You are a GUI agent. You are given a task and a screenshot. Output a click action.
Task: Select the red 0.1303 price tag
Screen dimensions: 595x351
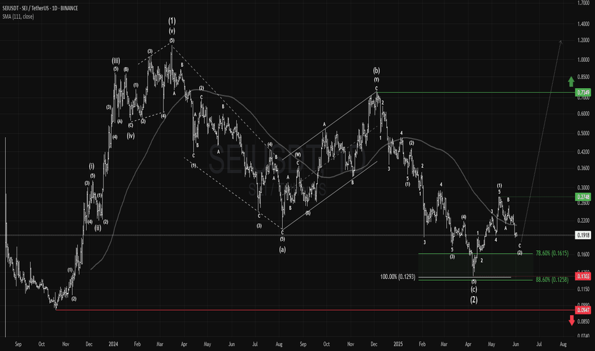tap(584, 276)
